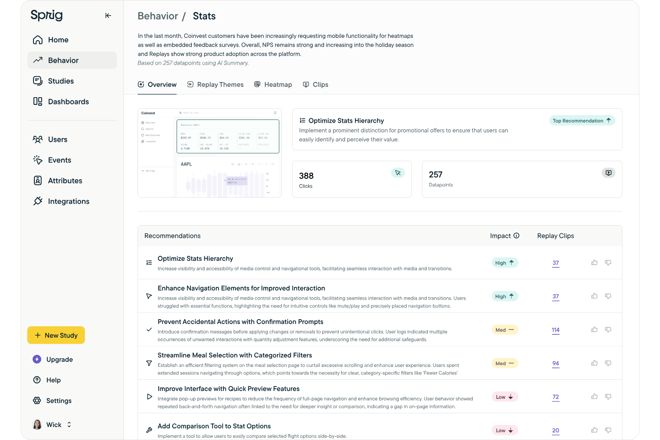Collapse the sidebar using the arrow icon
Viewport: 660px width, 440px height.
(x=108, y=16)
